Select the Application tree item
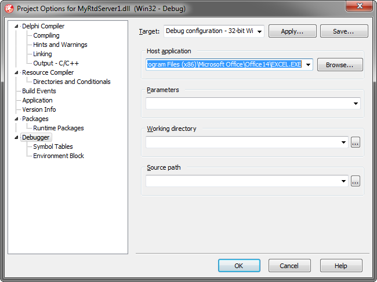Screen dimensions: 377x282 point(37,100)
